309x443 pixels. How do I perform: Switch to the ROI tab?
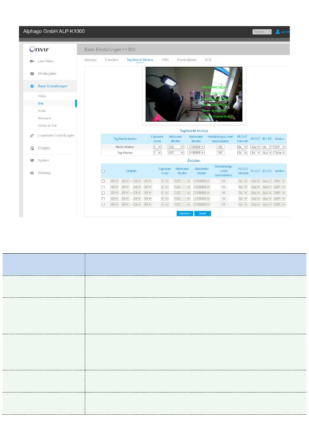(208, 60)
